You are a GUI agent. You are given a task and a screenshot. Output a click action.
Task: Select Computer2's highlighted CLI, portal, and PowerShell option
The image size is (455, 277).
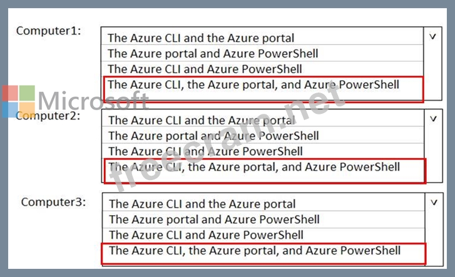pyautogui.click(x=253, y=167)
